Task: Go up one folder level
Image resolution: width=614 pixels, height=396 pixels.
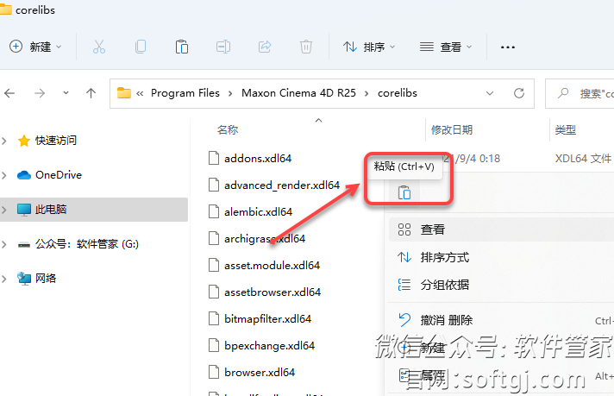Action: click(91, 93)
